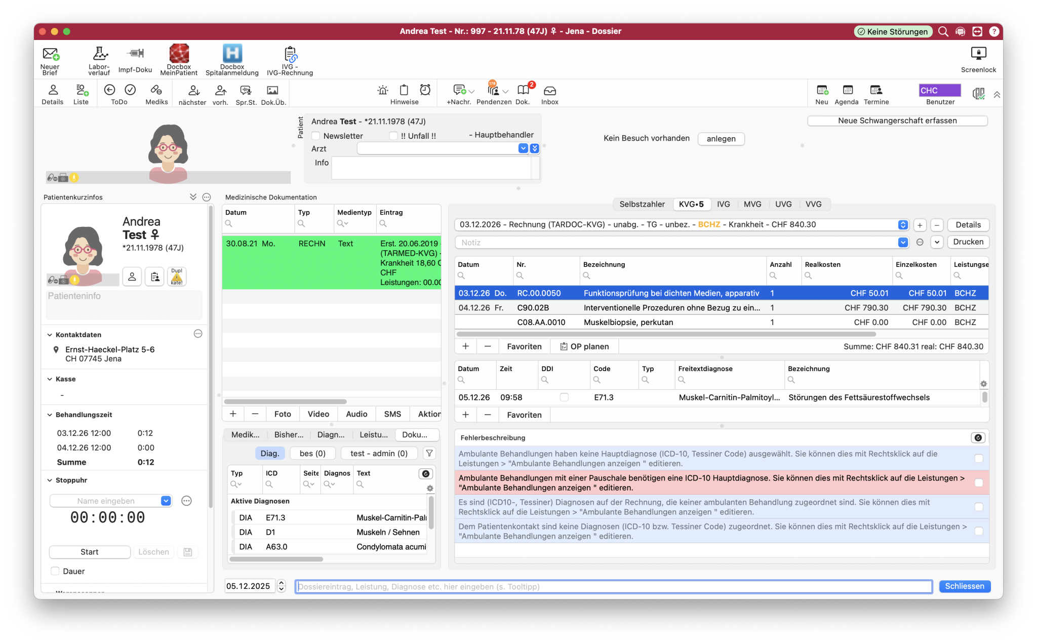Click the IVG-Rechnung icon
The image size is (1037, 644).
coord(290,54)
